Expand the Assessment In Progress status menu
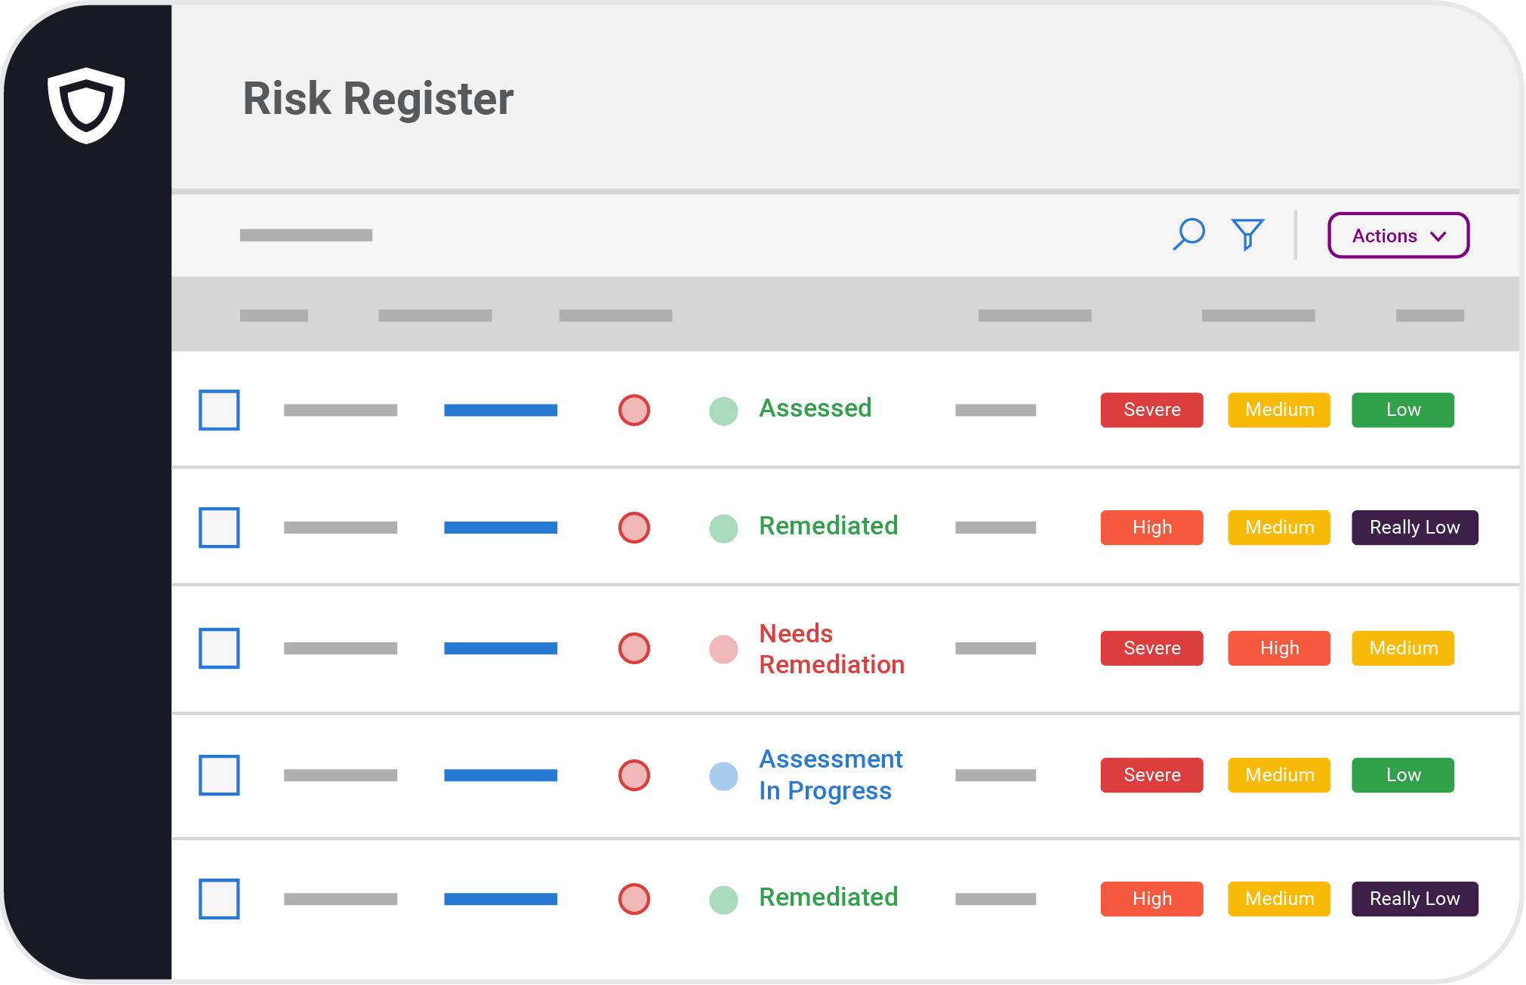This screenshot has height=985, width=1526. 831,775
